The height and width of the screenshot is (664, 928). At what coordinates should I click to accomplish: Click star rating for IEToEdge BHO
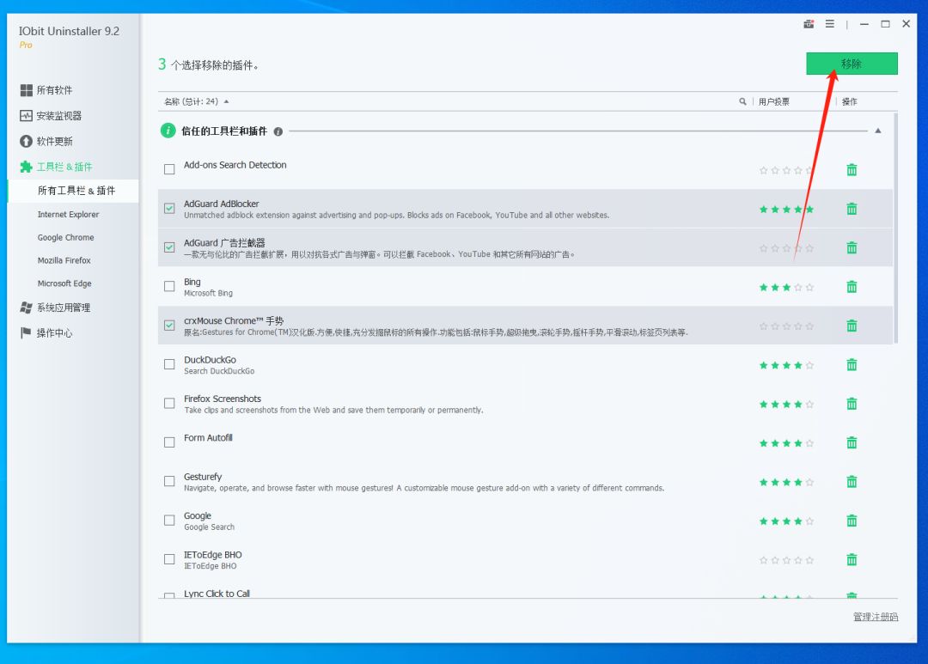coord(786,560)
